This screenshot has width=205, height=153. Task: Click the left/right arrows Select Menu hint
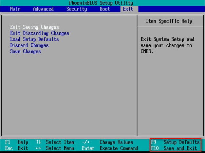coord(55,148)
